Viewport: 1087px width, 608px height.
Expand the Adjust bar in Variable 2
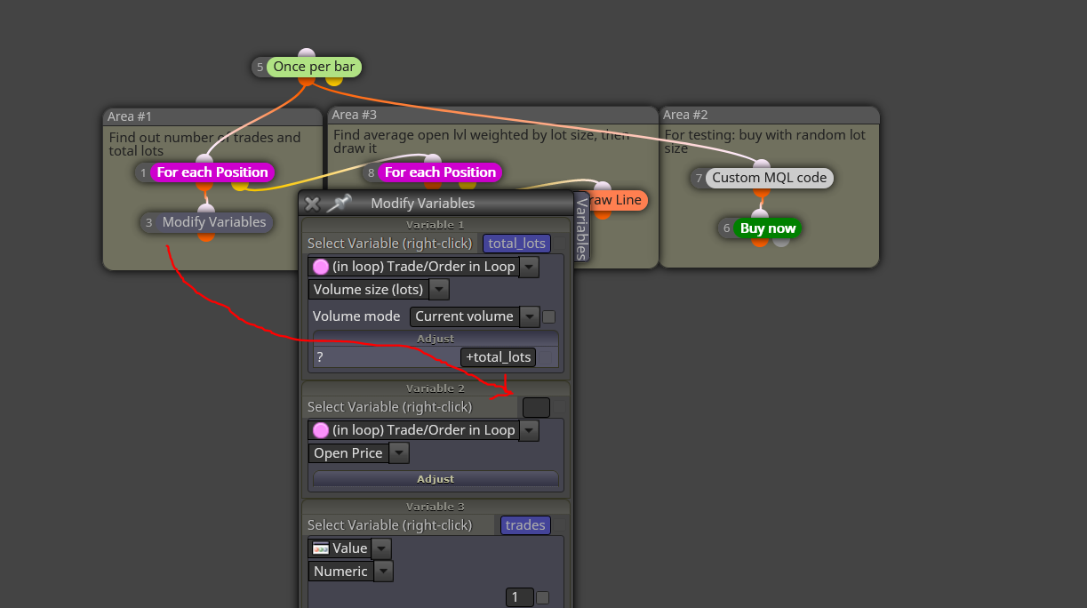click(x=436, y=479)
